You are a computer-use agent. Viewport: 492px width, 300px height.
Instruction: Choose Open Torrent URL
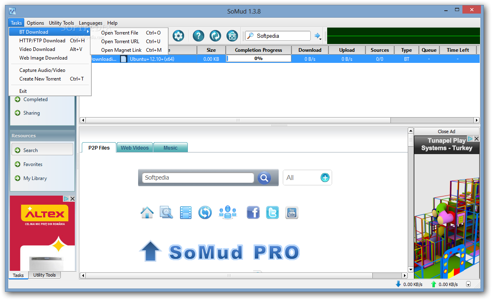(x=129, y=42)
